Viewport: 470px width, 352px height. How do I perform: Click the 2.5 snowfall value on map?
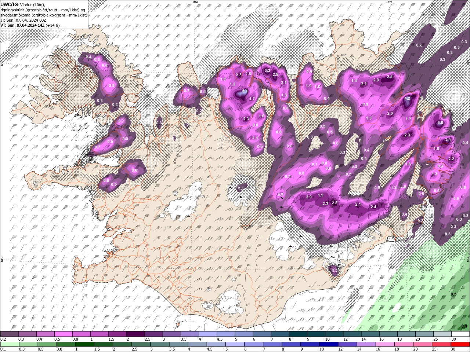[335, 203]
